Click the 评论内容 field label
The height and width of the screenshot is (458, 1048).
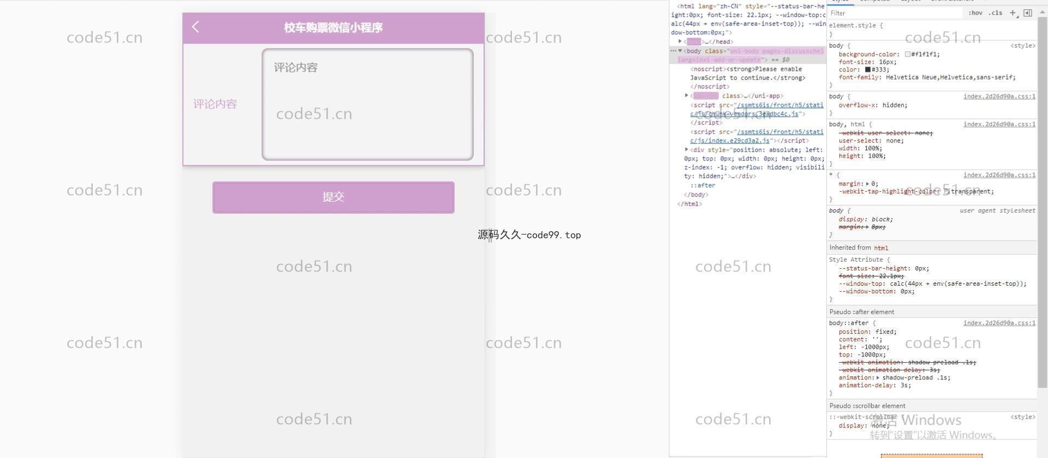click(x=215, y=104)
